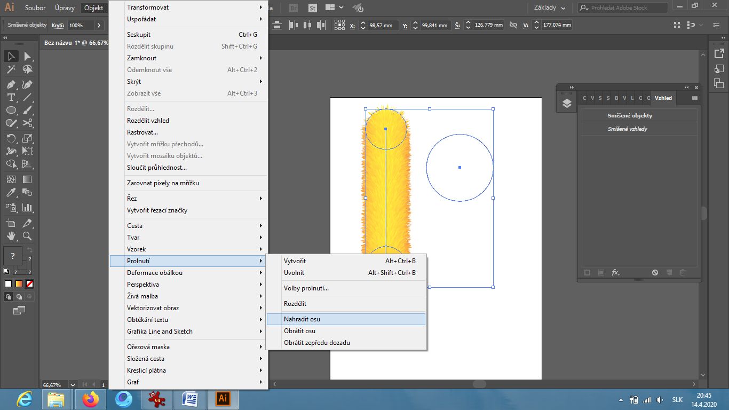Viewport: 729px width, 410px height.
Task: Open the Vzhled panel options menu
Action: coord(694,98)
